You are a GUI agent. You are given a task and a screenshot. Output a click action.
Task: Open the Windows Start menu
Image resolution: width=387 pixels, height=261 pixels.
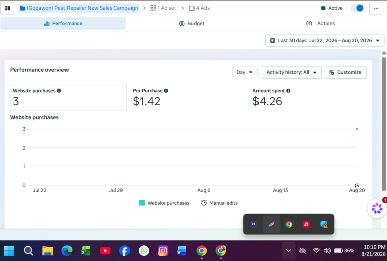[9, 251]
